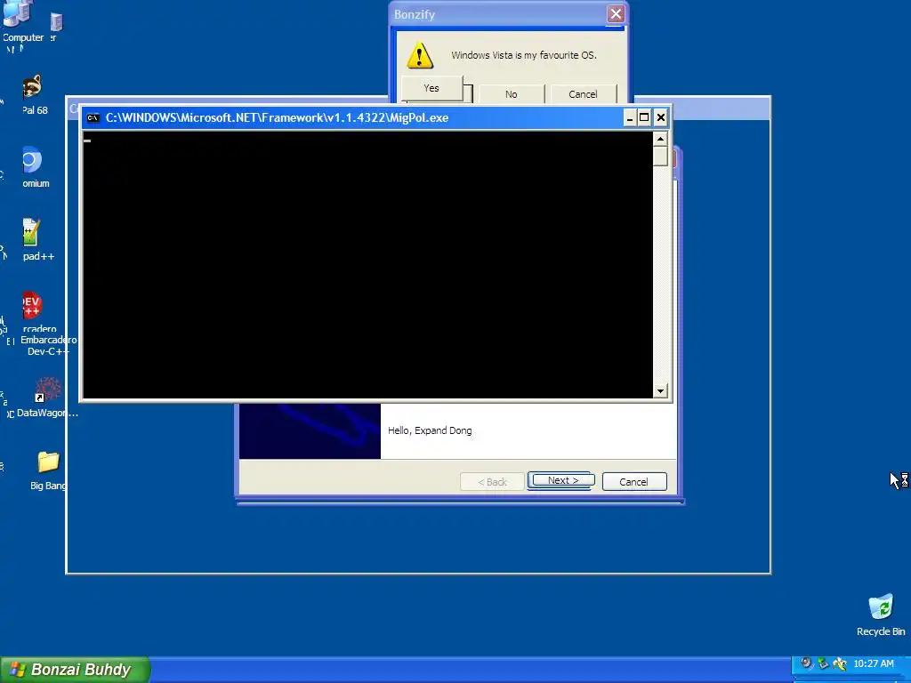Open the Computer desktop icon
Screen dimensions: 911x683
[x=18, y=20]
